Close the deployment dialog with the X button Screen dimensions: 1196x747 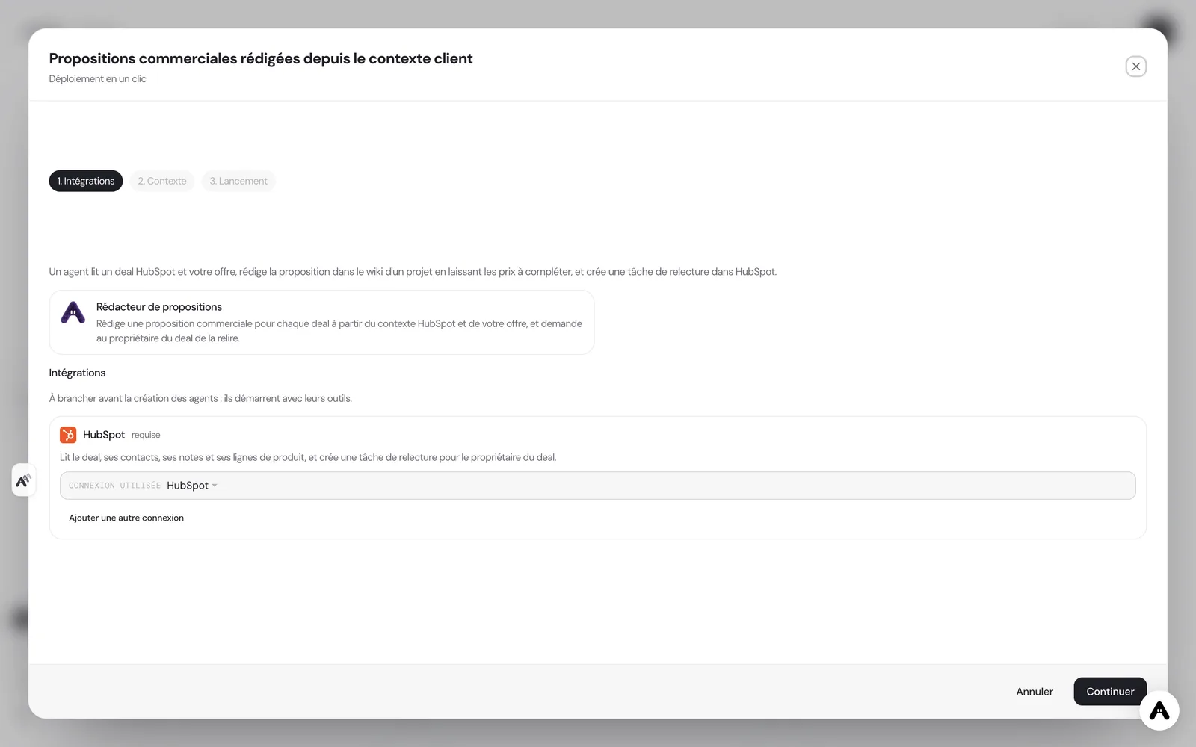(x=1135, y=66)
